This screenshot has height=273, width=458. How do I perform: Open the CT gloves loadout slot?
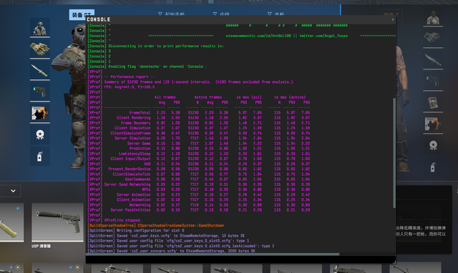pyautogui.click(x=40, y=49)
